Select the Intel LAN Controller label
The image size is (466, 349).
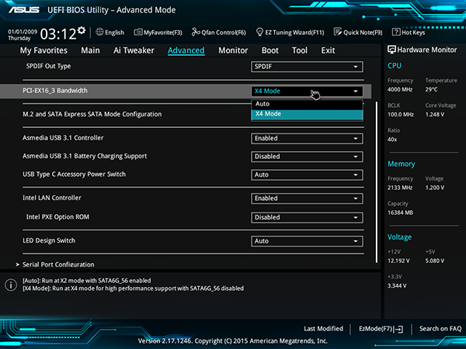pos(52,198)
